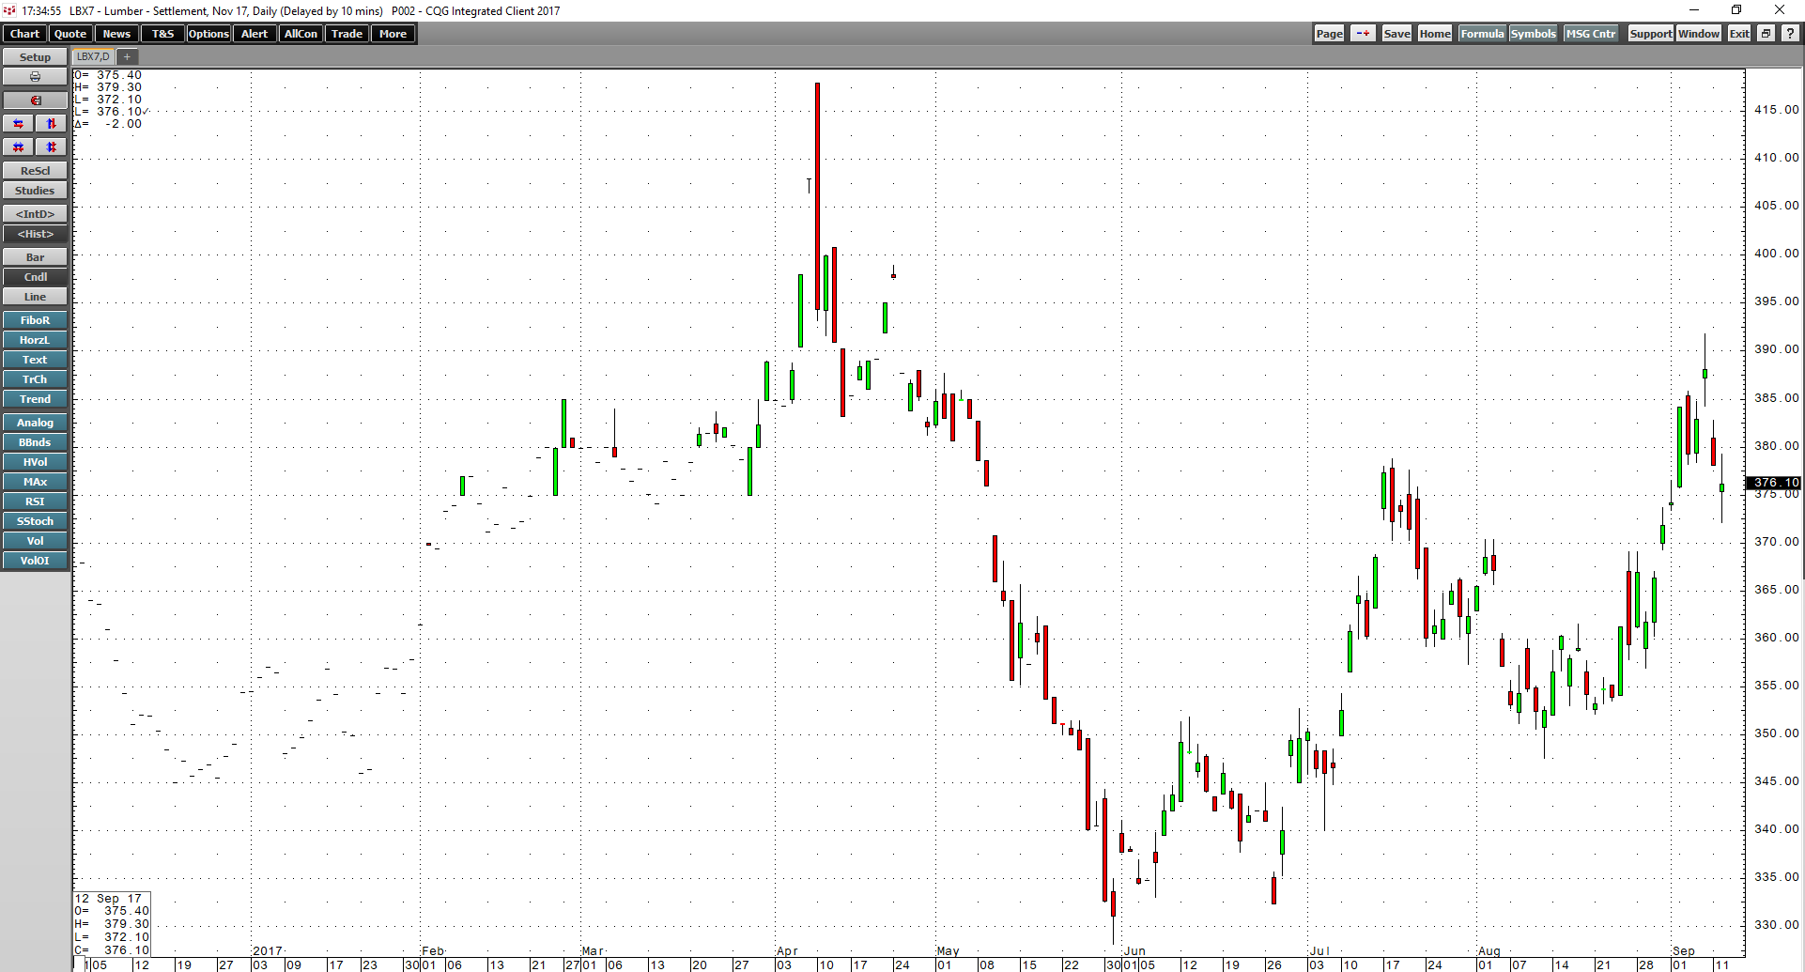Select the HorzL horizontal line tool

coord(35,340)
